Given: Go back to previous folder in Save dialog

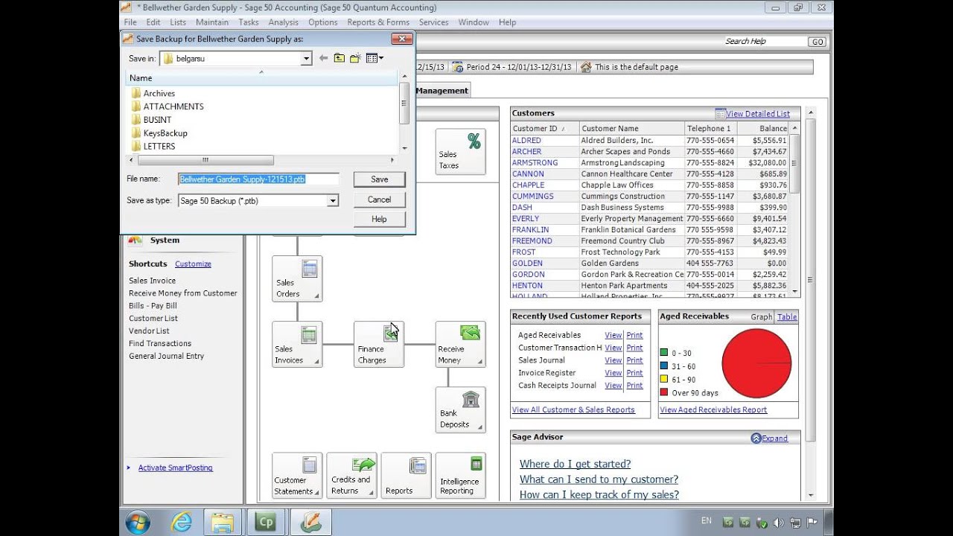Looking at the screenshot, I should pyautogui.click(x=323, y=58).
